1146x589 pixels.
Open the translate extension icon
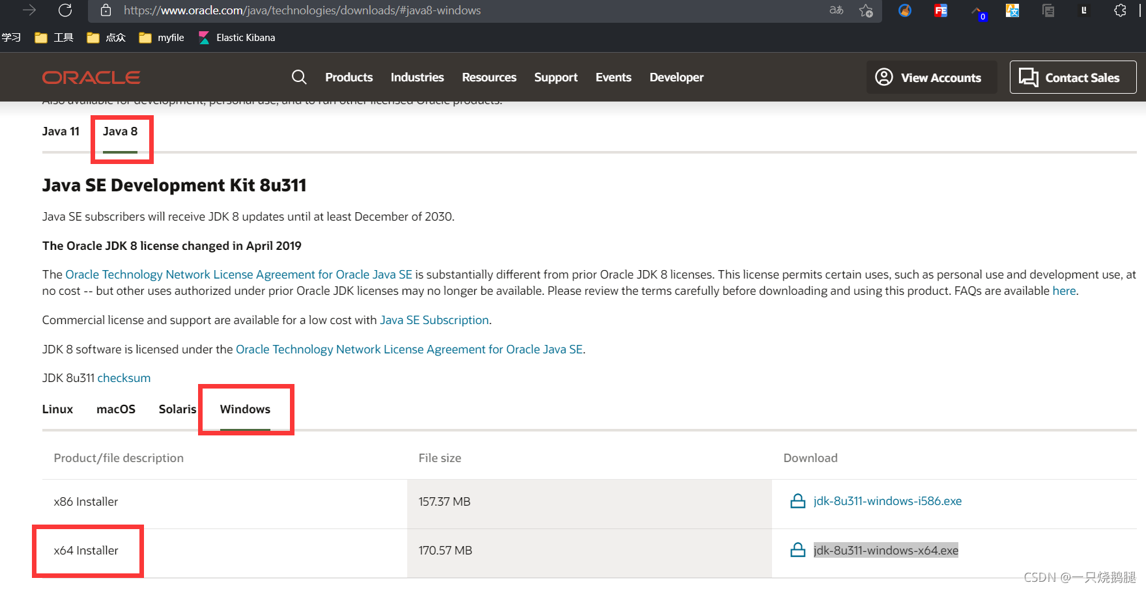[x=1012, y=10]
